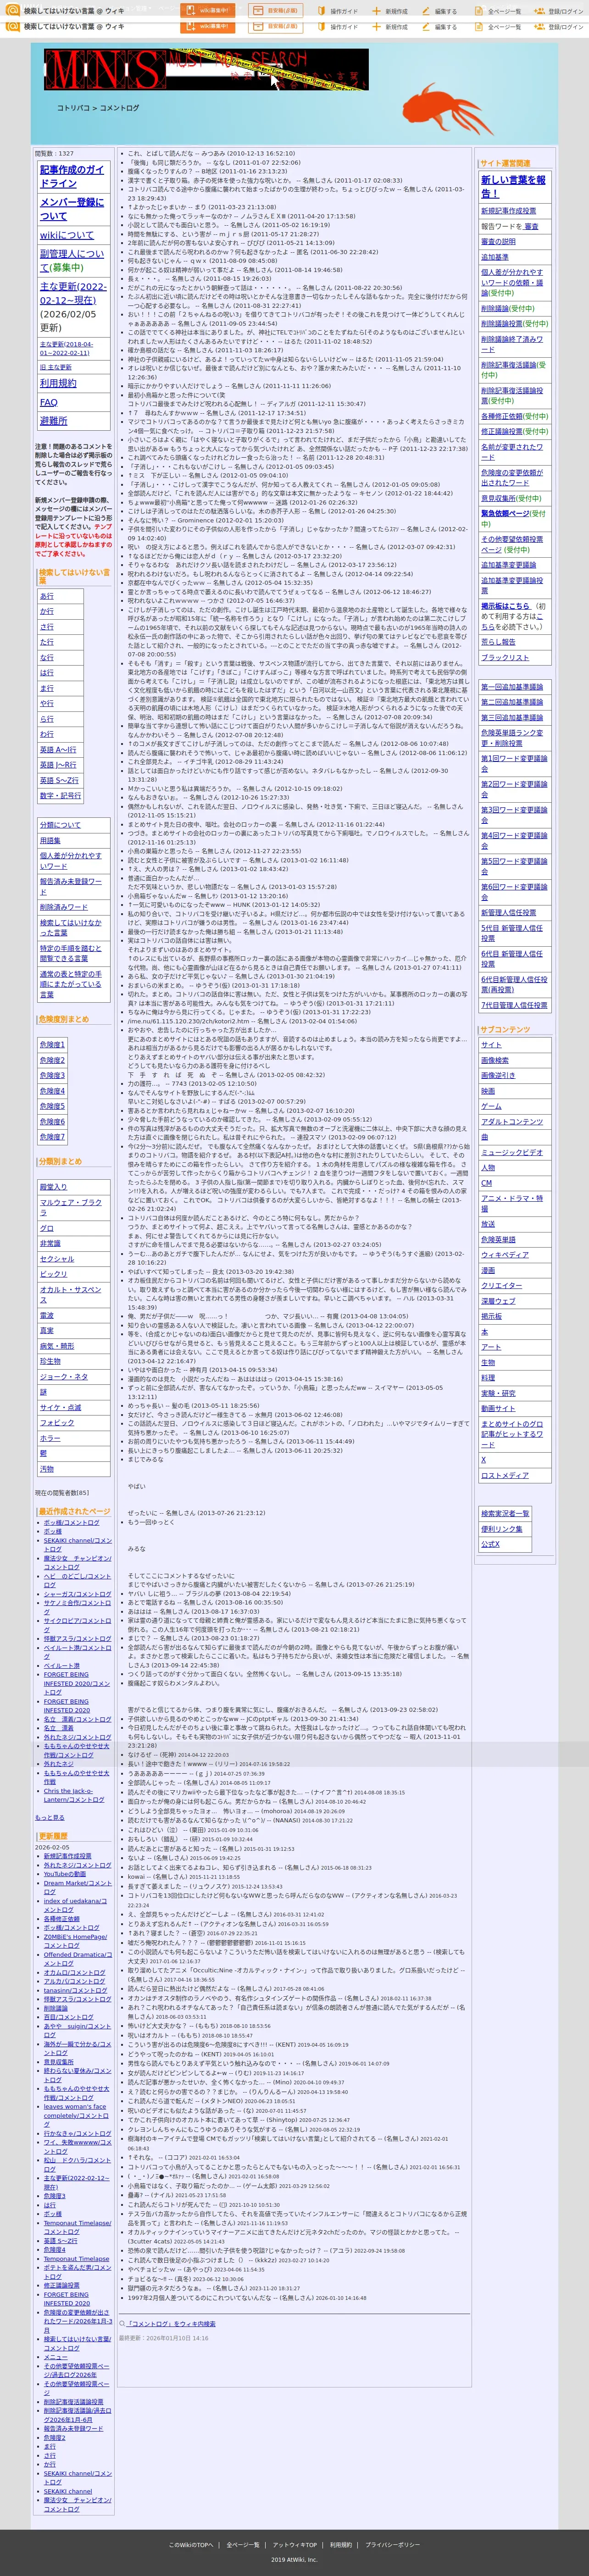The height and width of the screenshot is (2576, 589).
Task: Open the 追加基準 link
Action: tap(494, 257)
